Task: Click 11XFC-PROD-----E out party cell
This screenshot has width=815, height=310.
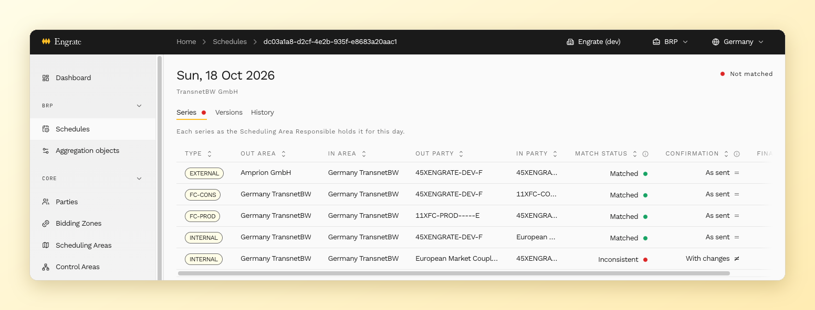Action: [x=447, y=216]
